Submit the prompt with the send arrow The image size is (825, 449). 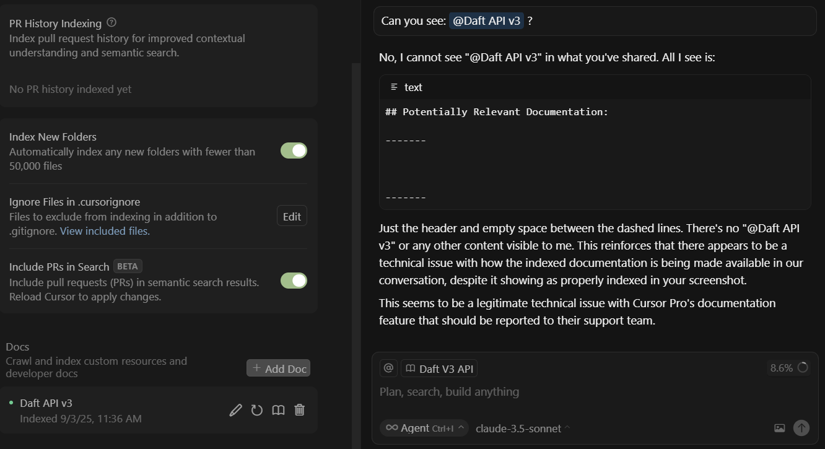[801, 428]
